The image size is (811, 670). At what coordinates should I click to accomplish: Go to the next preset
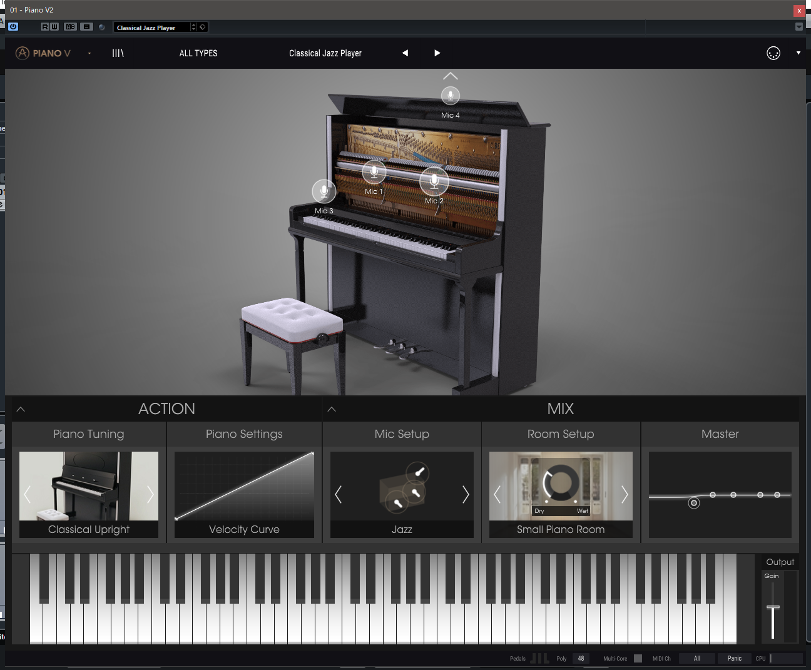tap(437, 53)
